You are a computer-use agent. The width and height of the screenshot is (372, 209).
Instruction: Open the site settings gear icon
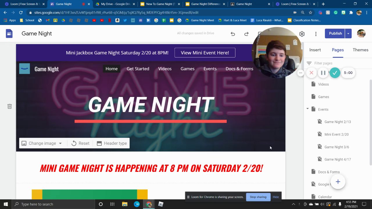[x=302, y=34]
